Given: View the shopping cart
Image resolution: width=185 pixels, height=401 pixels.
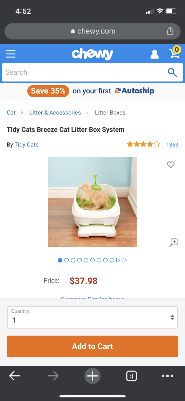Looking at the screenshot, I should (x=175, y=52).
